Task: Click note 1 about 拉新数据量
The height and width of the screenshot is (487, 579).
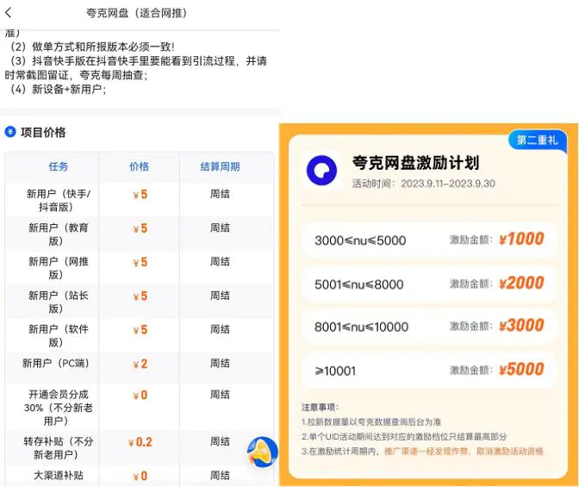Action: pyautogui.click(x=371, y=422)
